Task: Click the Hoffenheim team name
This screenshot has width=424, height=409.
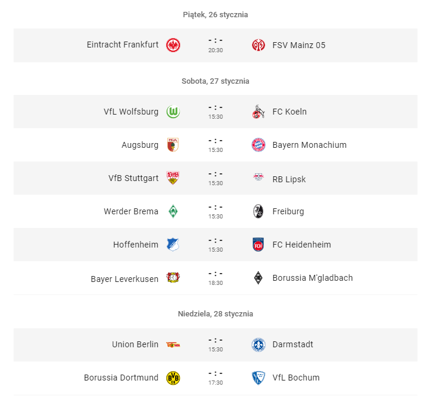Action: tap(136, 245)
